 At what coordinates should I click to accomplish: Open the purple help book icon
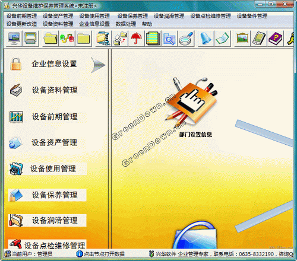[276, 39]
